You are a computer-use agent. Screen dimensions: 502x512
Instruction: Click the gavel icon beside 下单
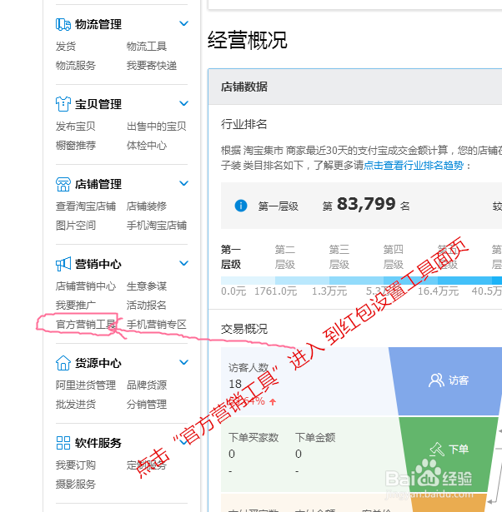click(437, 449)
